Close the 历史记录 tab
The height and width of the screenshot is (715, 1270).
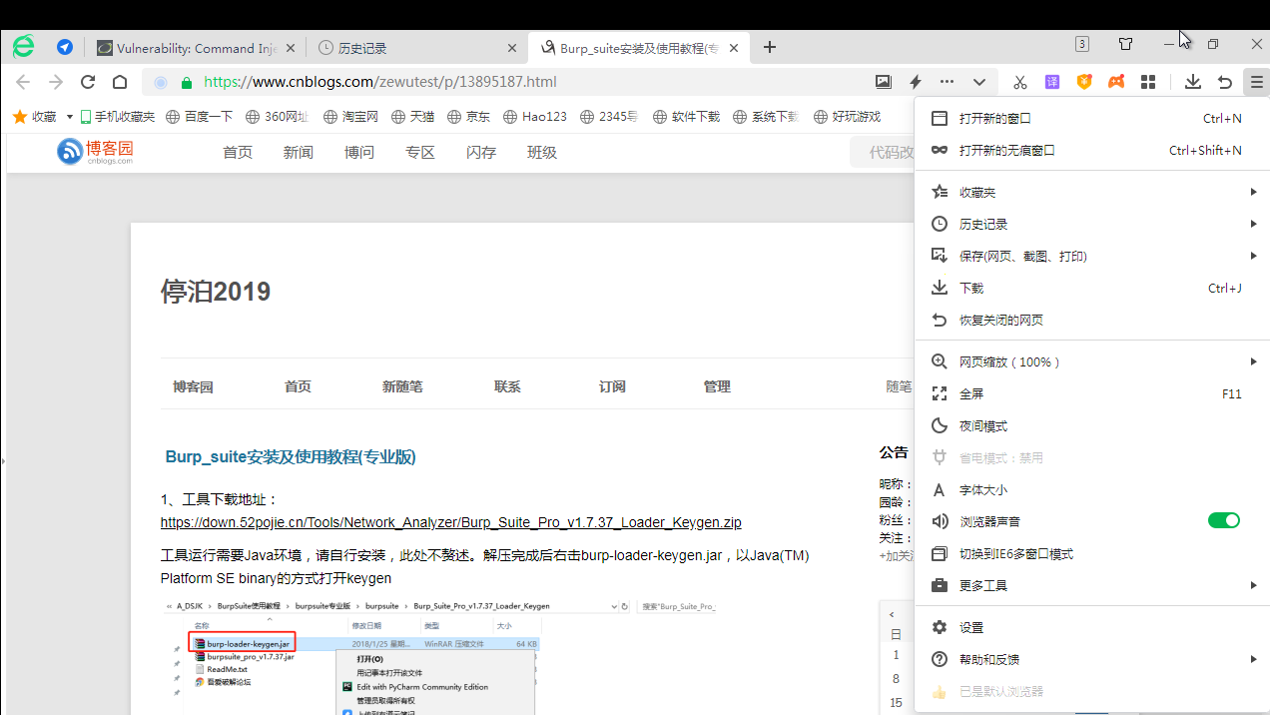(x=511, y=48)
